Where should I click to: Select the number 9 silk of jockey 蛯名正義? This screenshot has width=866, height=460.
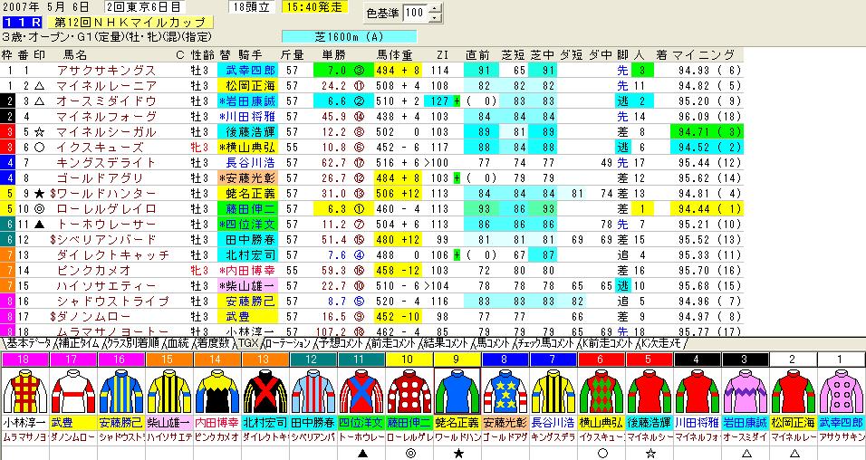457,391
